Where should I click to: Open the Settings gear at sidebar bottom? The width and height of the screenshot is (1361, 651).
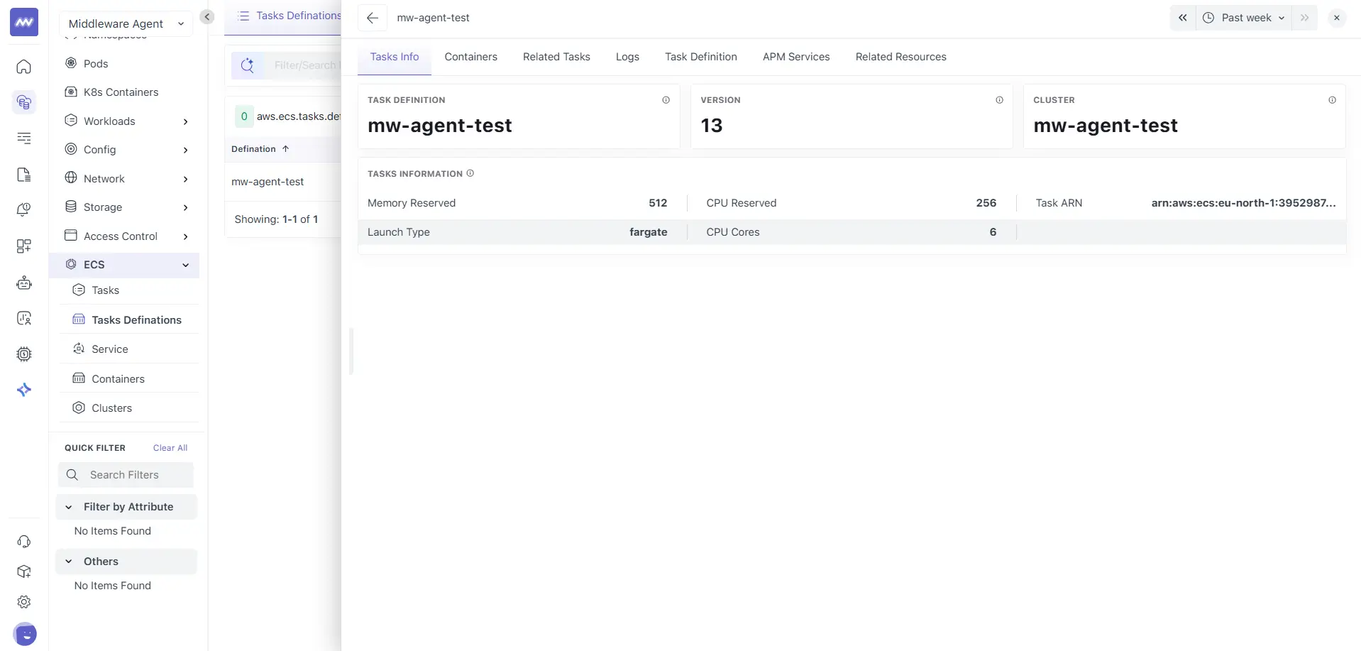(23, 601)
